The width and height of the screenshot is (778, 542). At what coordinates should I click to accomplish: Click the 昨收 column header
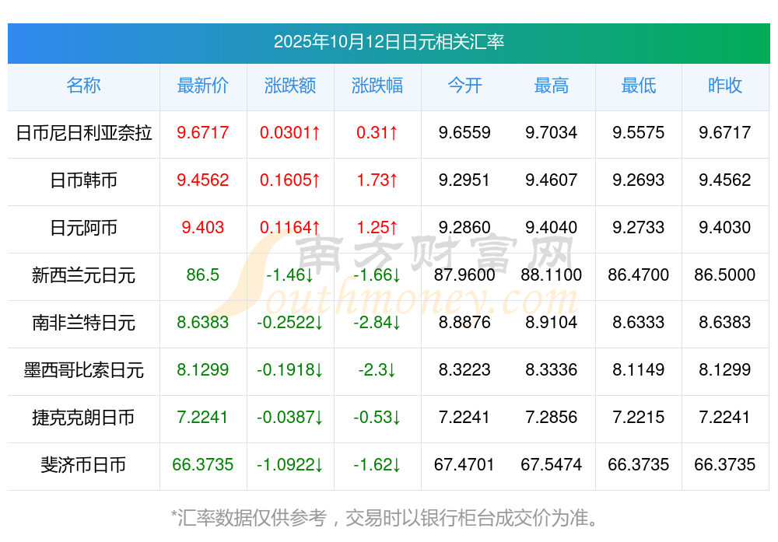pos(725,86)
